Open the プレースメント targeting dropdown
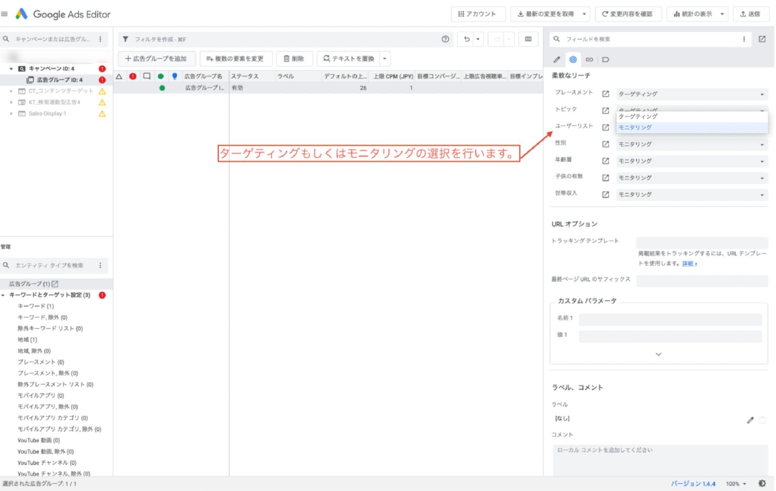 [692, 94]
